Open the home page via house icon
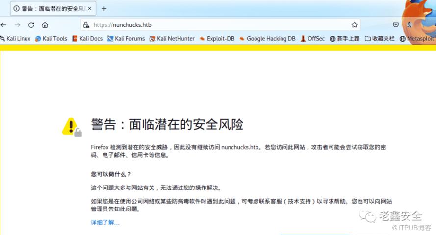Image resolution: width=436 pixels, height=235 pixels. (45, 25)
